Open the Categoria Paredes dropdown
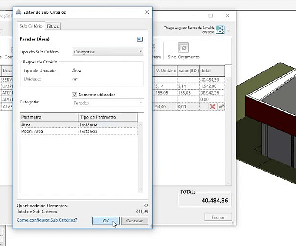The width and height of the screenshot is (296, 246). click(108, 103)
